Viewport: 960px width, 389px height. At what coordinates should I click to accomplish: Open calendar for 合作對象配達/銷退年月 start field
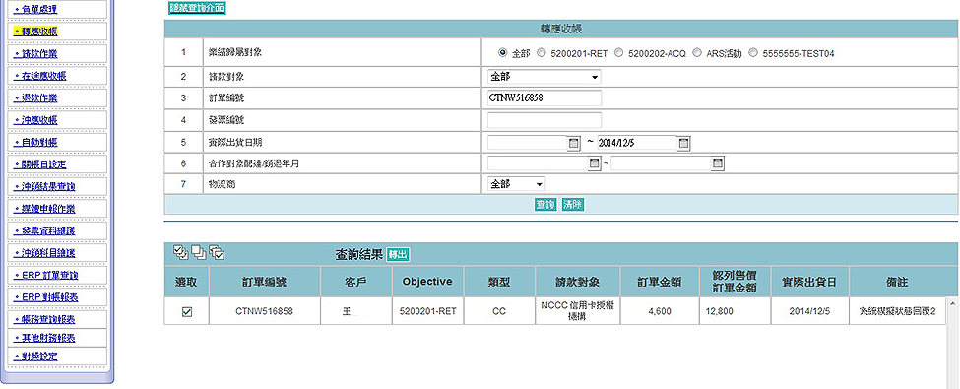pyautogui.click(x=594, y=163)
